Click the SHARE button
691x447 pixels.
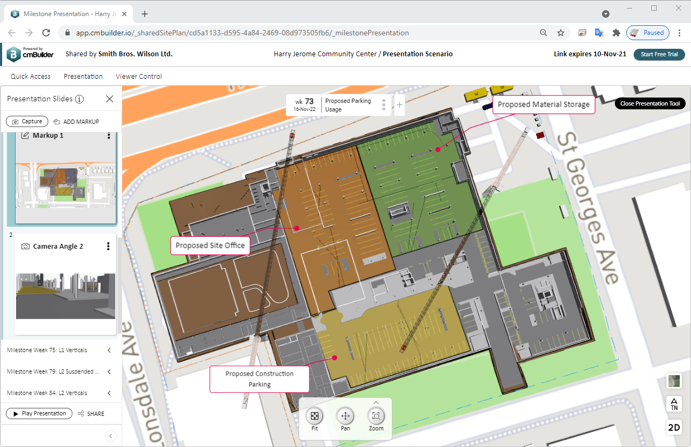pos(91,414)
